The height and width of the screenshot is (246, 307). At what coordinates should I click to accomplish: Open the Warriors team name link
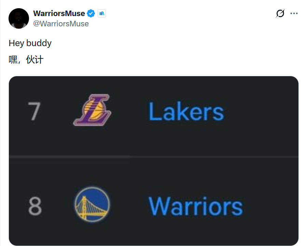click(x=196, y=206)
